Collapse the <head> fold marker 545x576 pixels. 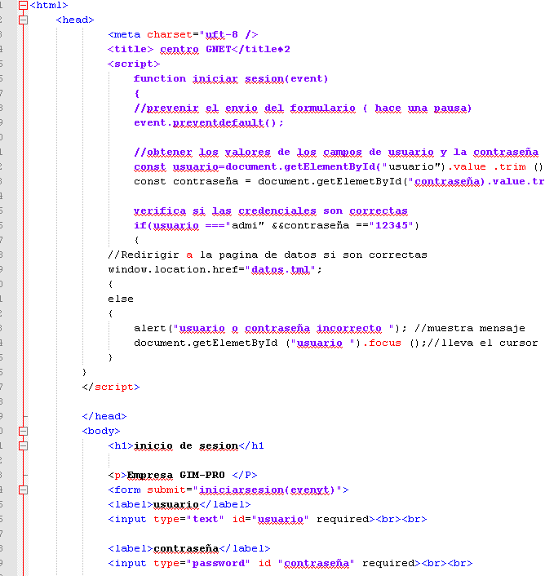(23, 20)
